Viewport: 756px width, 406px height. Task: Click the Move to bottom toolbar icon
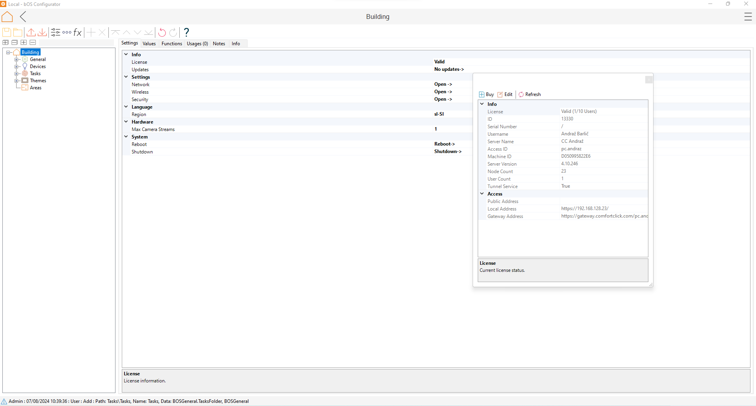[149, 32]
